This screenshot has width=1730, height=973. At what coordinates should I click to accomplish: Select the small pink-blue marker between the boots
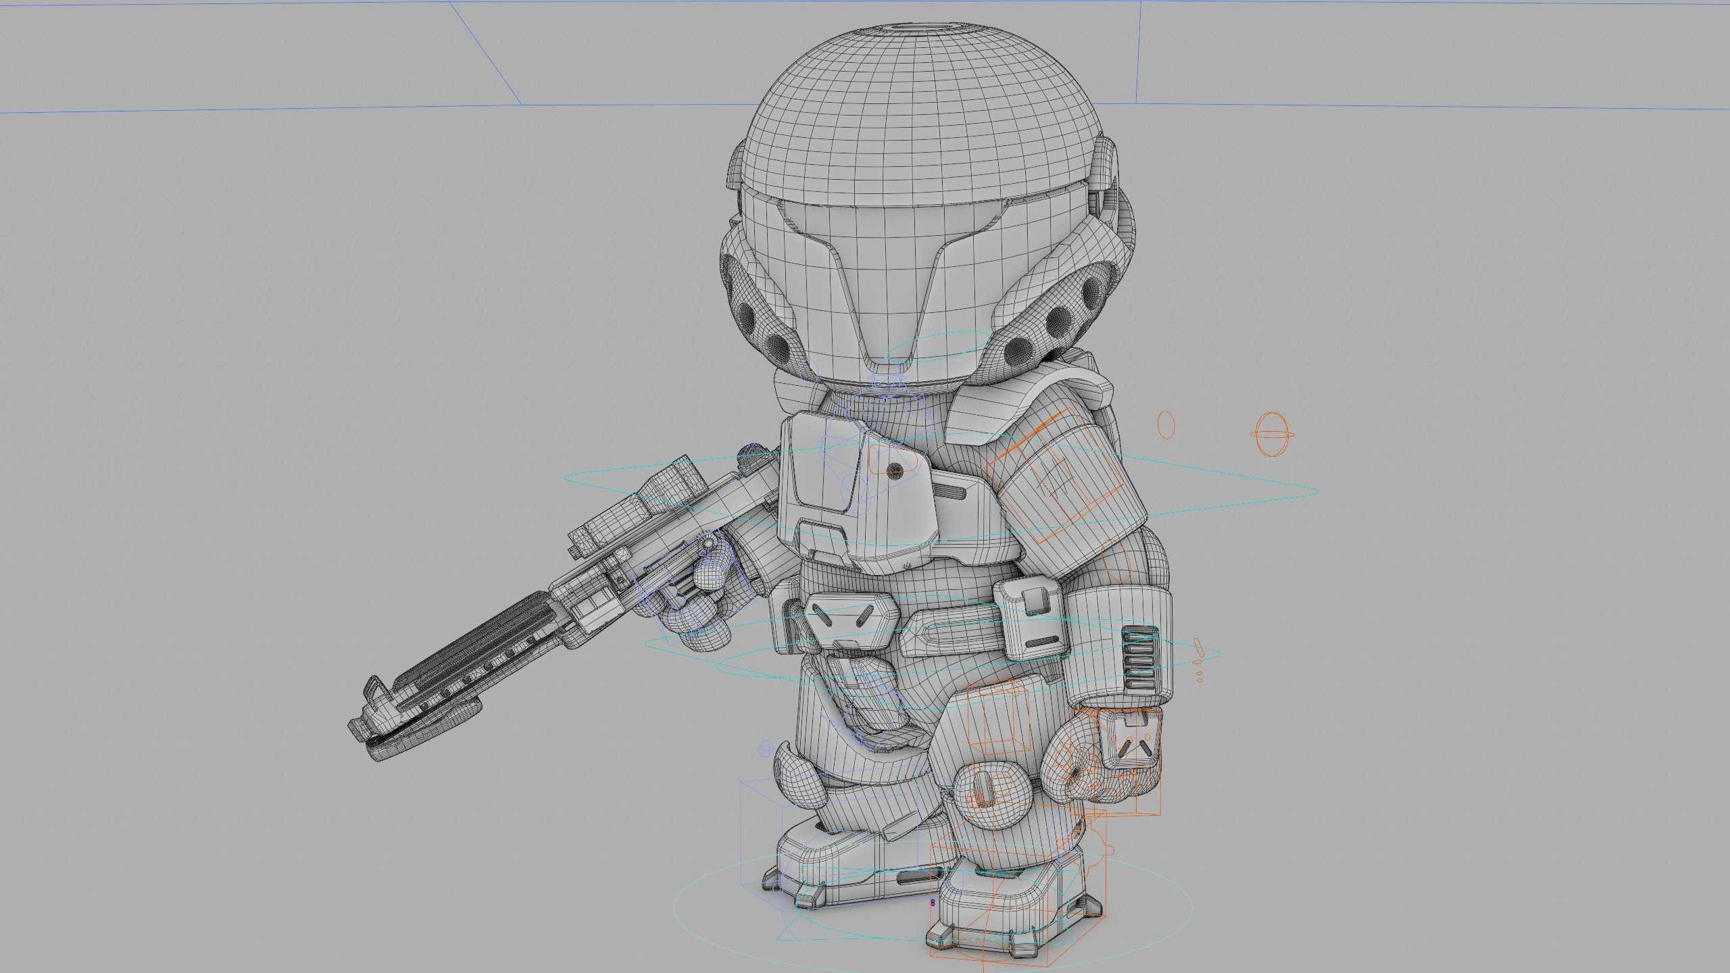tap(933, 902)
